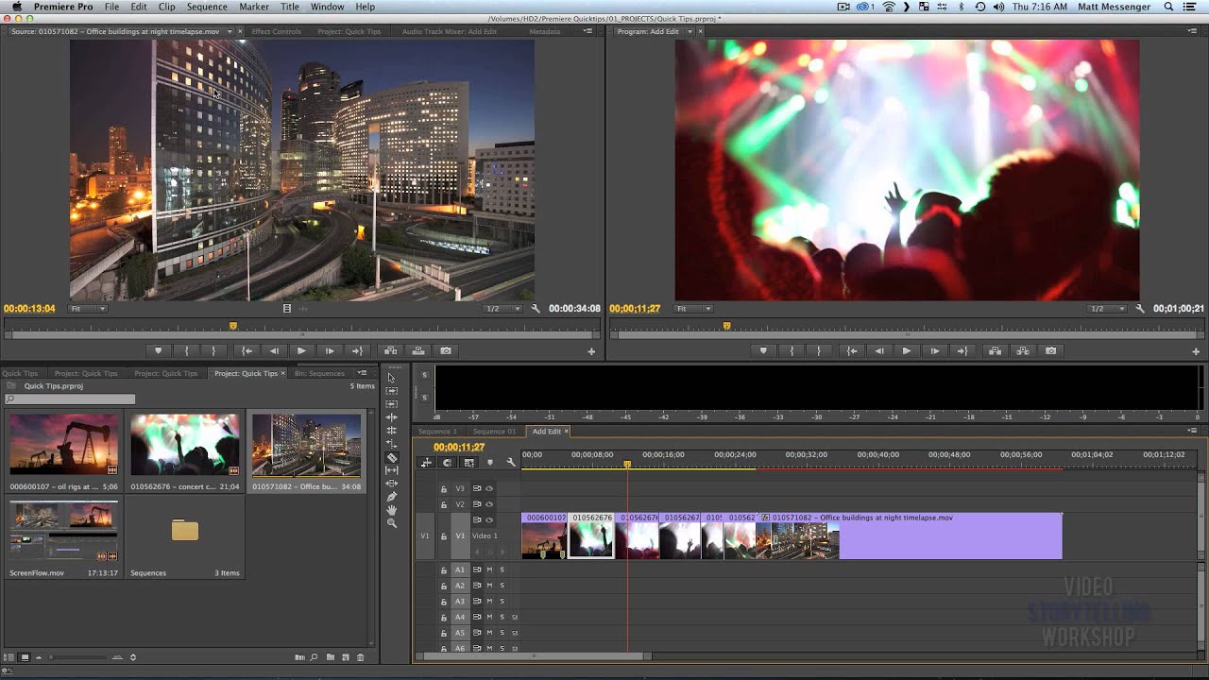Mute audio track A1
This screenshot has width=1209, height=680.
pos(489,569)
